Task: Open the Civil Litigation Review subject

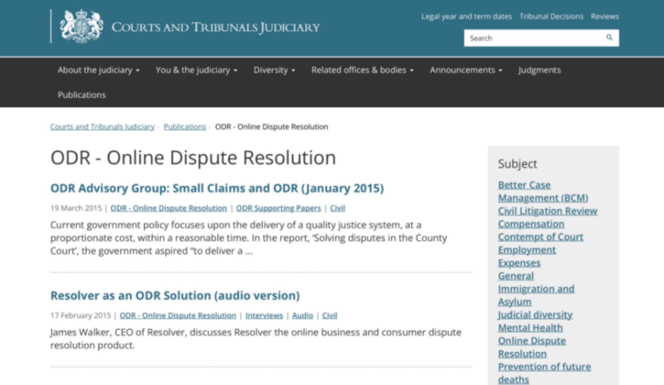Action: [547, 211]
